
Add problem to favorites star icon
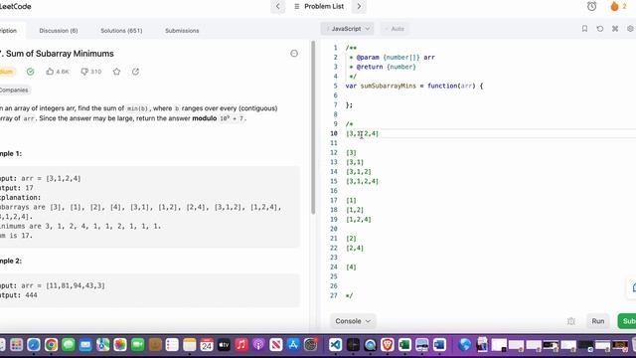tap(117, 72)
